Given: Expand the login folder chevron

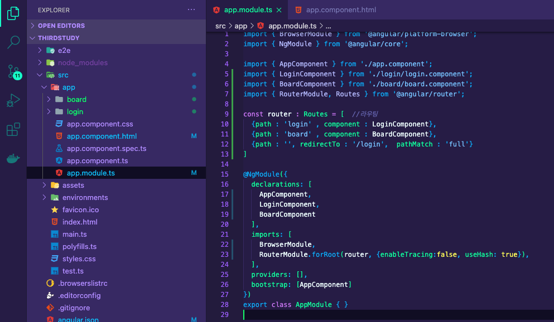Looking at the screenshot, I should 49,111.
